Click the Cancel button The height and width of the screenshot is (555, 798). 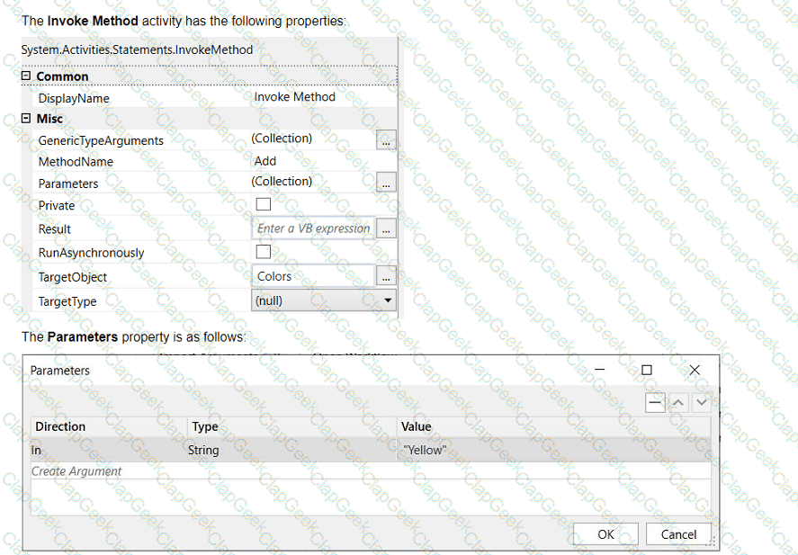tap(678, 534)
